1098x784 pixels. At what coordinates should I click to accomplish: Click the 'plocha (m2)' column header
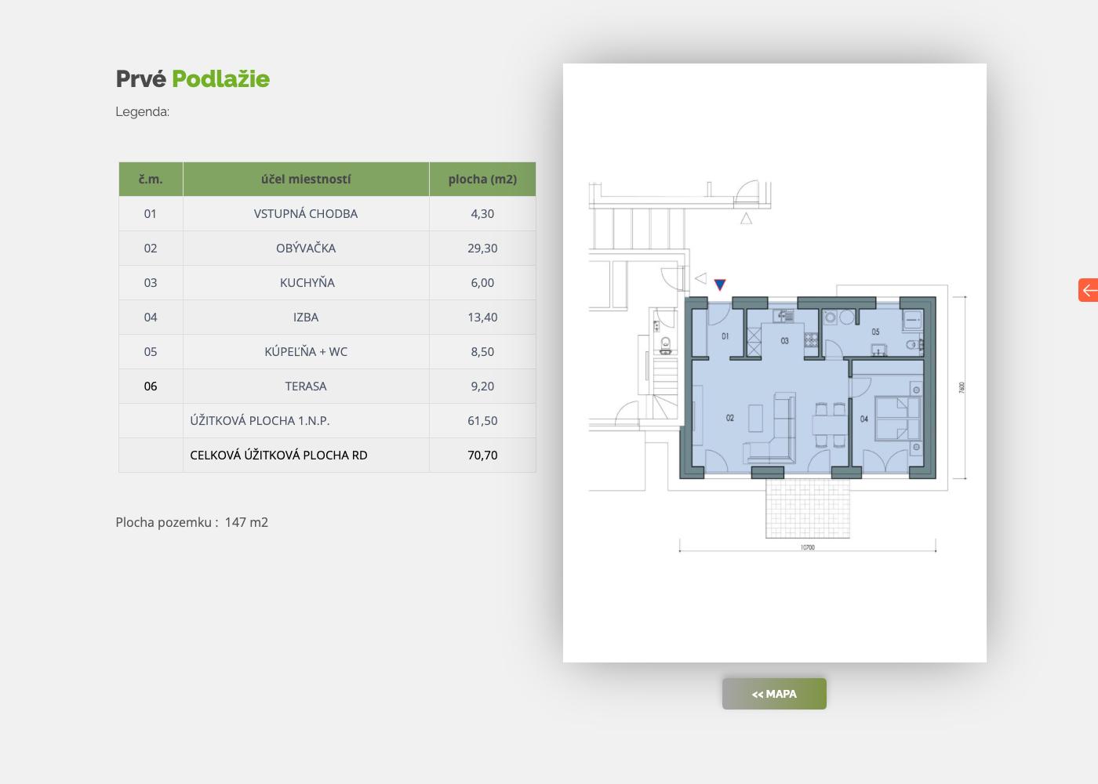click(482, 179)
